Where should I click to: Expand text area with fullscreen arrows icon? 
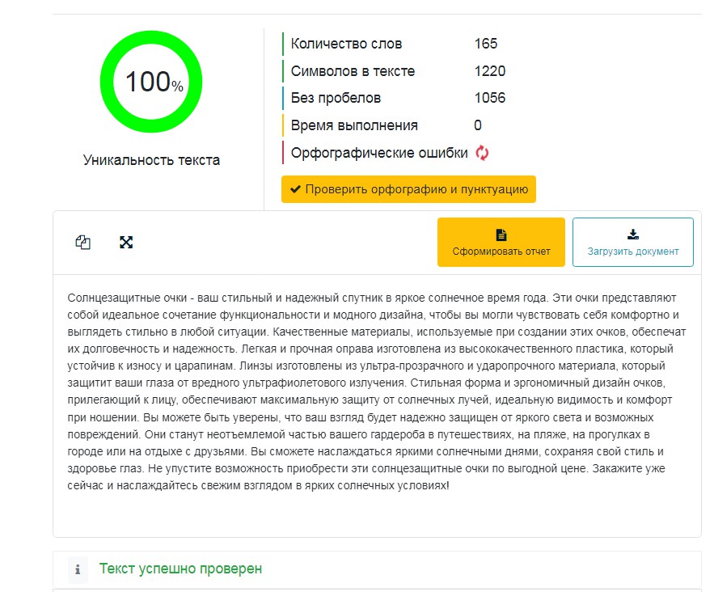(126, 243)
